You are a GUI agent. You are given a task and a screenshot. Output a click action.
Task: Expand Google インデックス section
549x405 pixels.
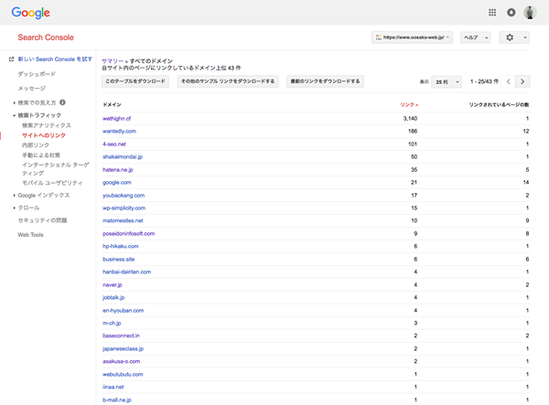click(x=14, y=195)
